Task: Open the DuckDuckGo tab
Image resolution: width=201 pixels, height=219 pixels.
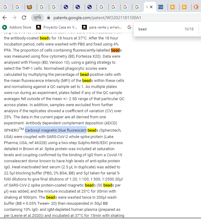Action: pyautogui.click(x=196, y=7)
